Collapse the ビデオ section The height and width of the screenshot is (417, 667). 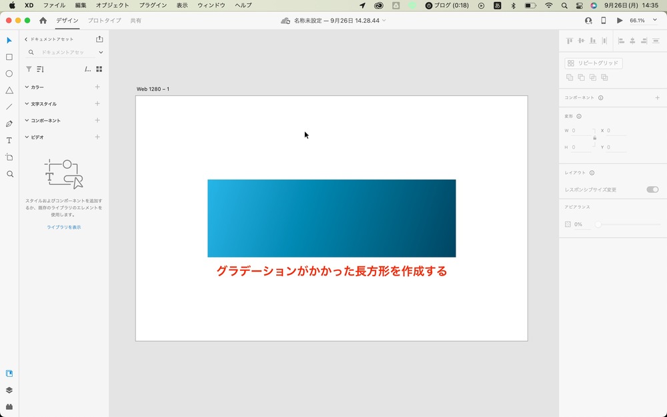tap(27, 137)
